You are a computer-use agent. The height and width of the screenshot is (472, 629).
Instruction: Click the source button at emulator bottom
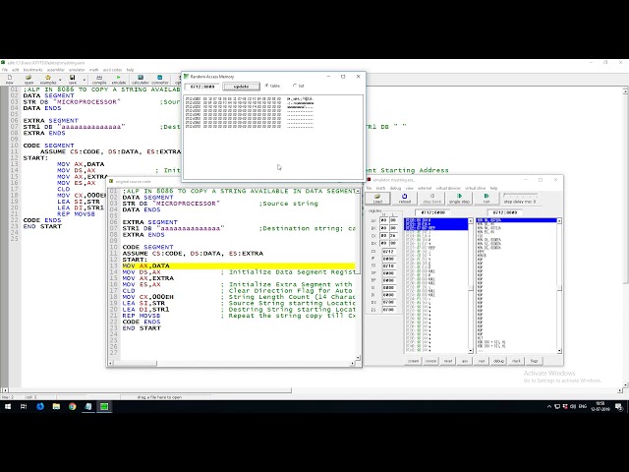(x=430, y=361)
